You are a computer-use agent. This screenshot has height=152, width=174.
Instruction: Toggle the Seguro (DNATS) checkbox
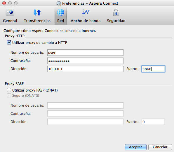pos(9,95)
